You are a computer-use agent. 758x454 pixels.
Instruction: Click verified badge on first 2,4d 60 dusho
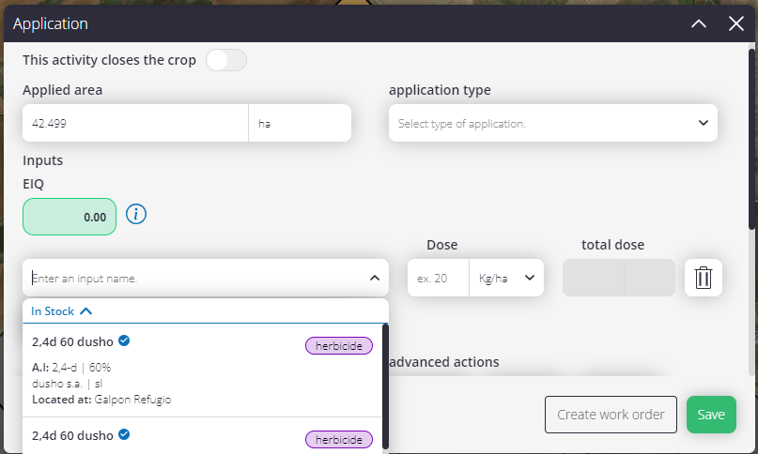124,340
